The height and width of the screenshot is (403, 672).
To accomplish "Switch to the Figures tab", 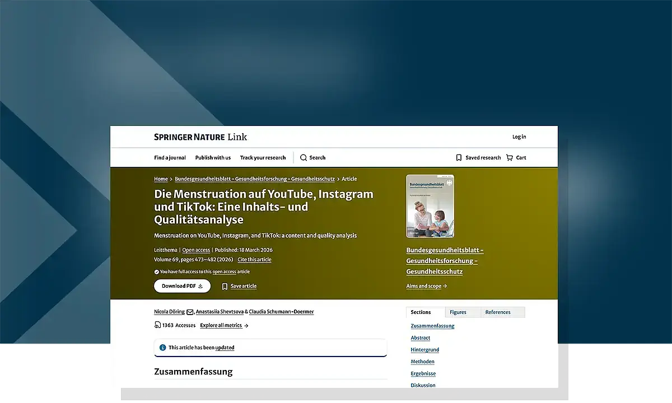I will [x=463, y=312].
